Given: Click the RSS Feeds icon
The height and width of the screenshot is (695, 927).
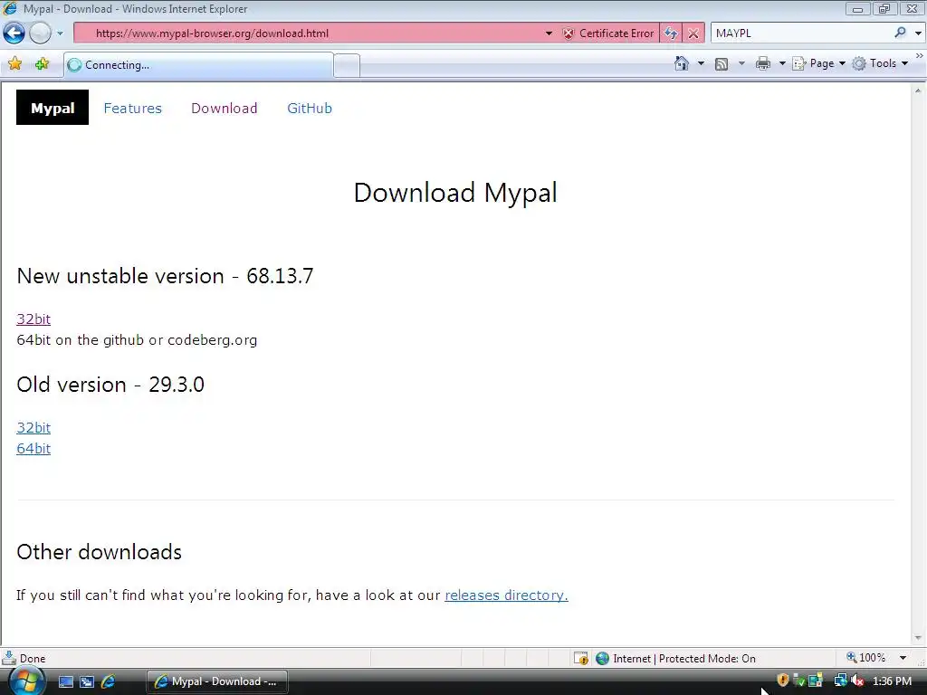Looking at the screenshot, I should pos(722,64).
